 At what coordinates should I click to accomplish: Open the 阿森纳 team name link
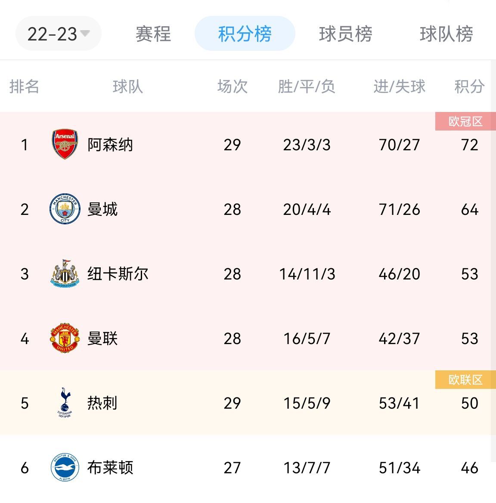click(x=110, y=145)
